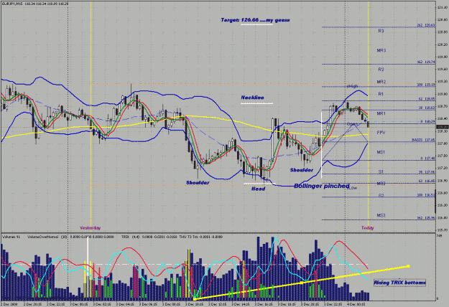Select the '4 Dec 00:15' time axis label
Screen dimensions: 449x307
[356, 304]
